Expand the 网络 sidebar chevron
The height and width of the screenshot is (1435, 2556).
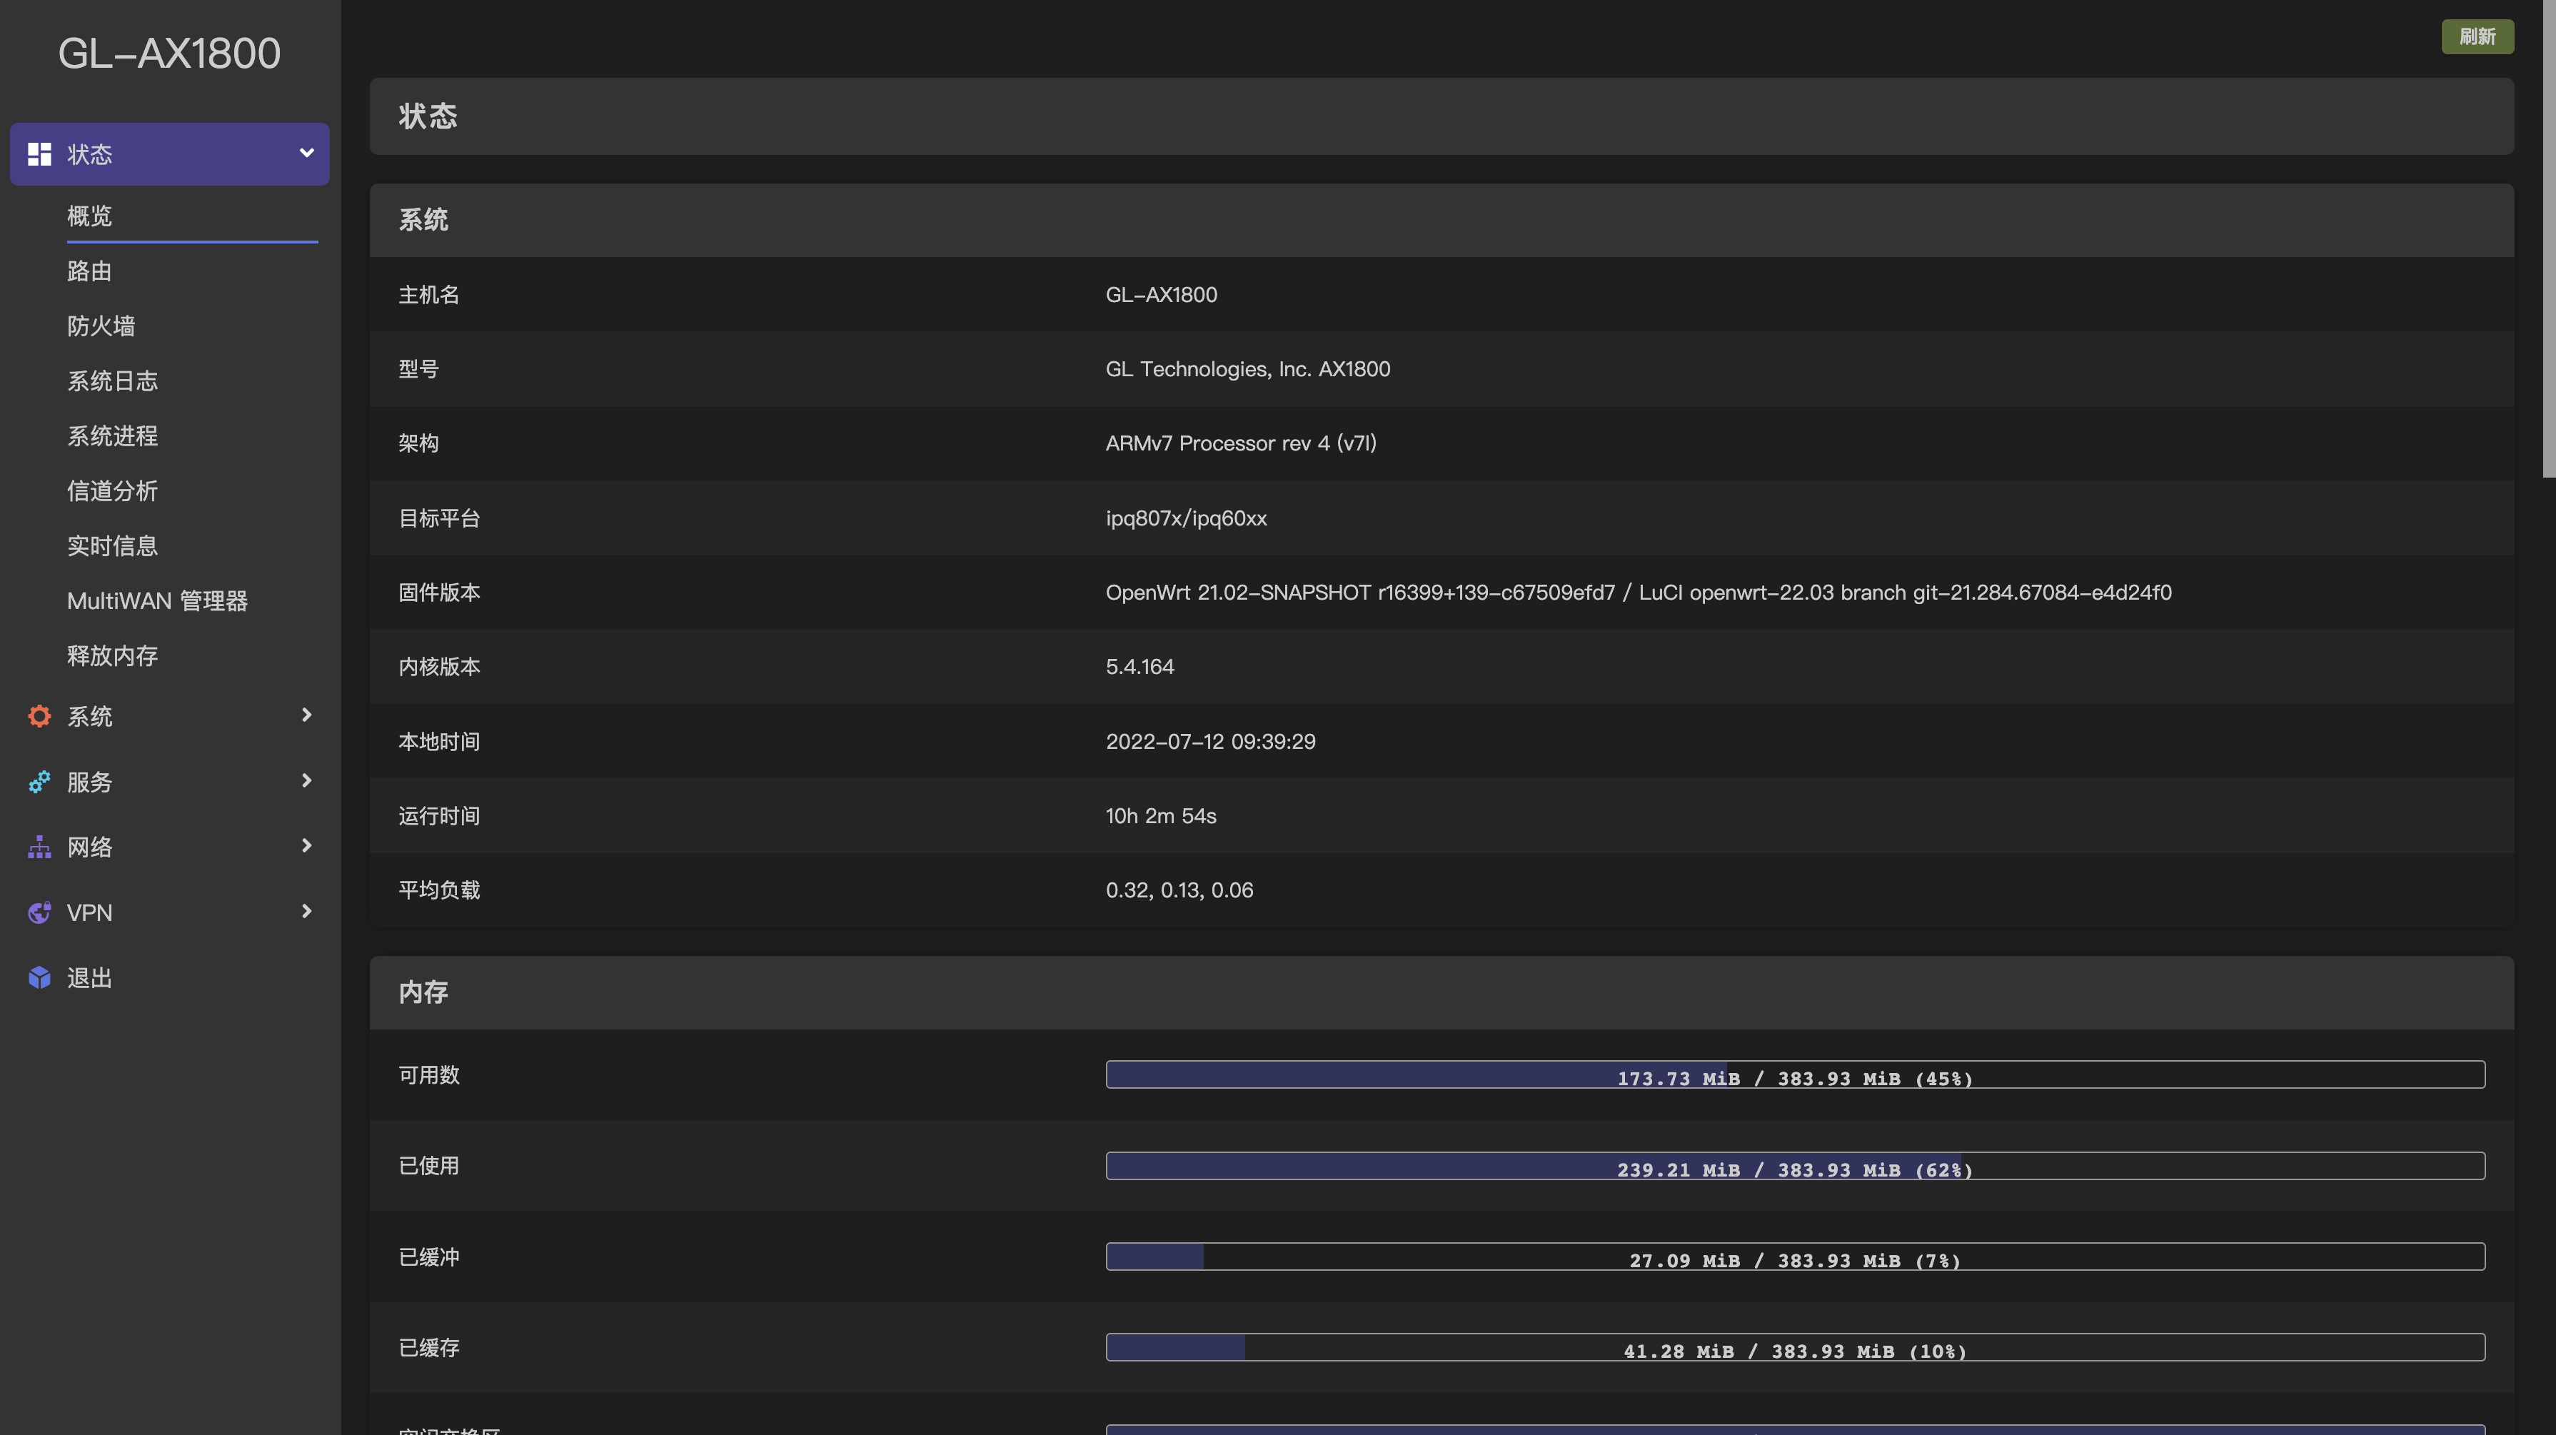point(306,845)
